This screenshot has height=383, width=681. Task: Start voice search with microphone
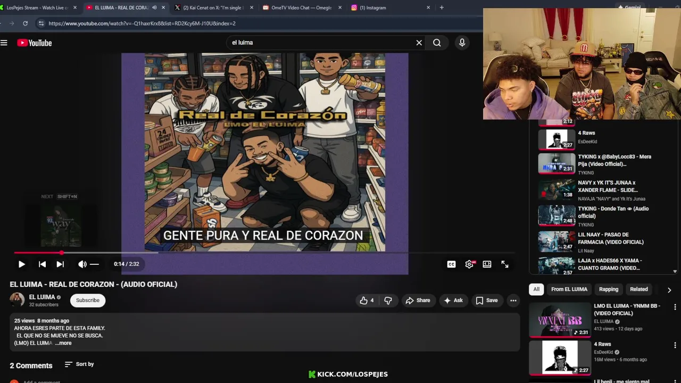462,43
